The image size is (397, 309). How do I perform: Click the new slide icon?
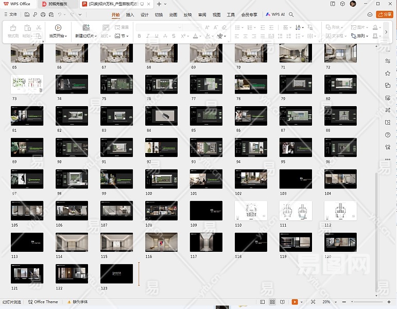86,28
